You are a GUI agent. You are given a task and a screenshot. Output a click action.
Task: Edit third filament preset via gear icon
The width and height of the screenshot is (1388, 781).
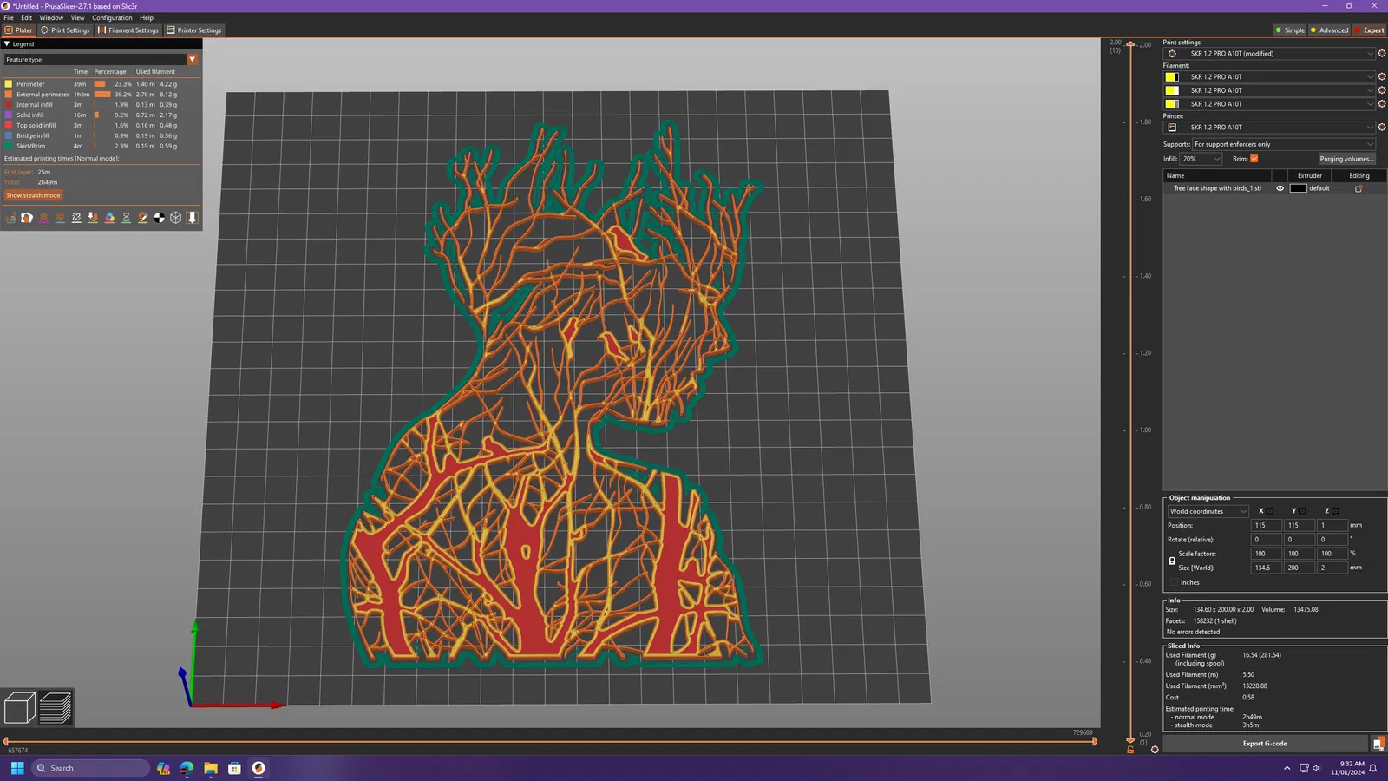[x=1382, y=104]
